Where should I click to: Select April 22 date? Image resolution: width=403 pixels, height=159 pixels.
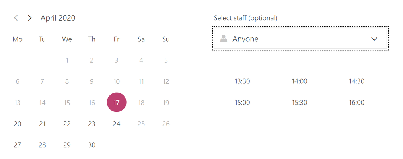[67, 124]
